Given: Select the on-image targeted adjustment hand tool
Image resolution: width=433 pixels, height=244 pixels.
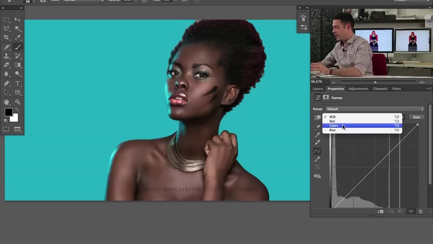Looking at the screenshot, I should click(317, 117).
